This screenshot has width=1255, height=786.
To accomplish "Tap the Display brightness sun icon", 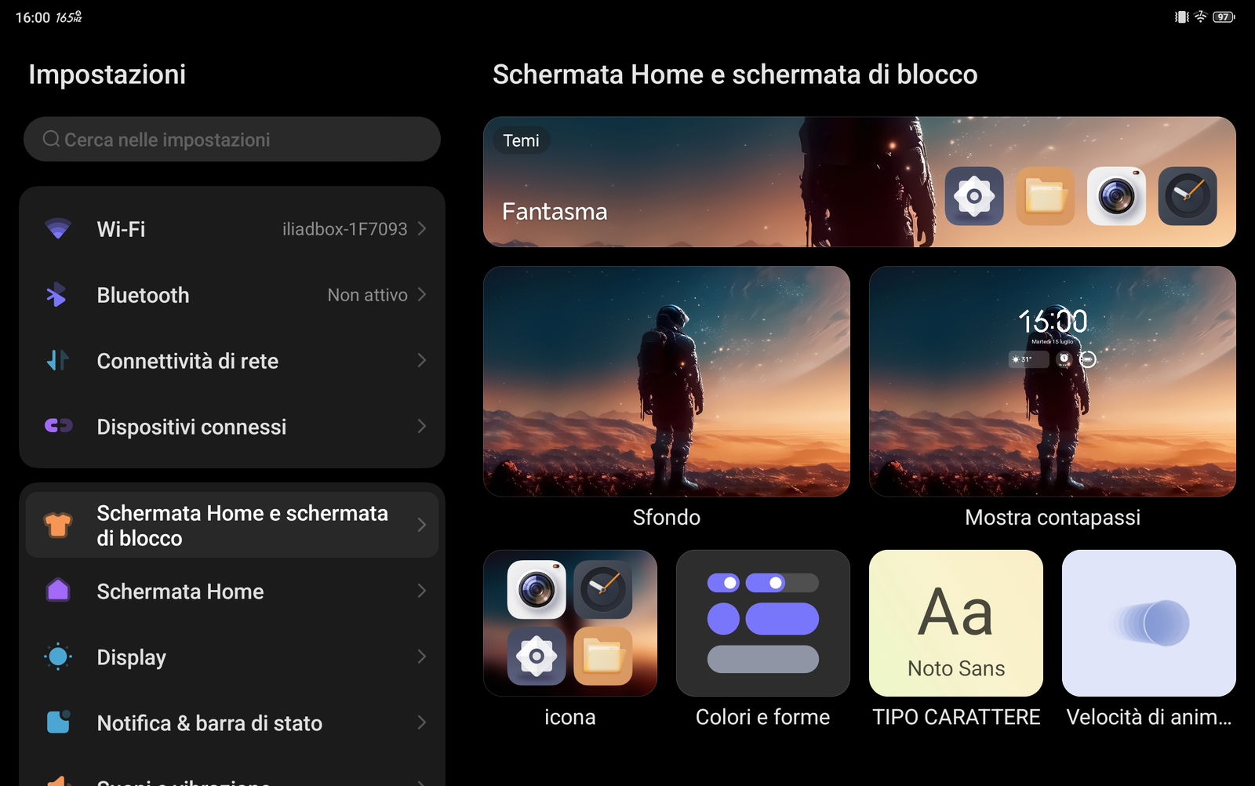I will point(58,657).
